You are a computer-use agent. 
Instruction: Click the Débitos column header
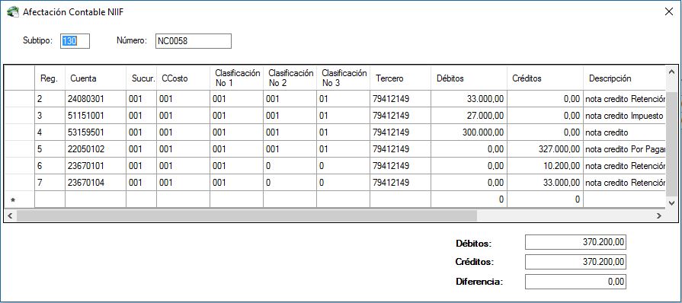tap(469, 78)
